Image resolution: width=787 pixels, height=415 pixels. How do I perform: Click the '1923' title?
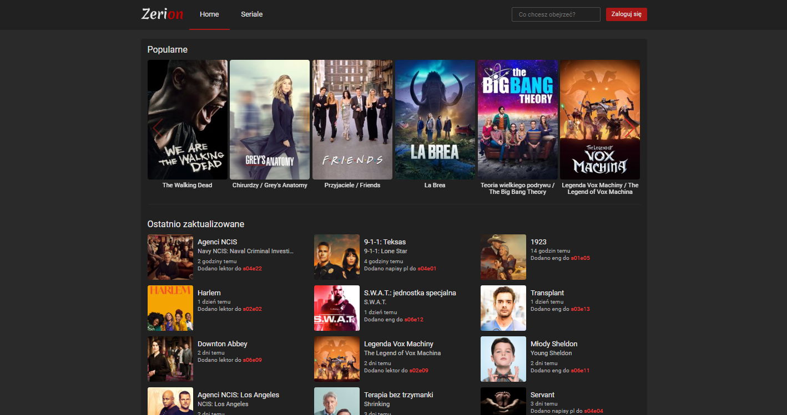coord(538,242)
